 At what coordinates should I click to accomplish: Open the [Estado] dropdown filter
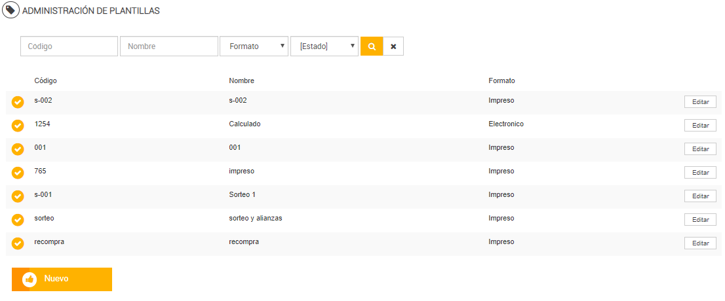324,46
